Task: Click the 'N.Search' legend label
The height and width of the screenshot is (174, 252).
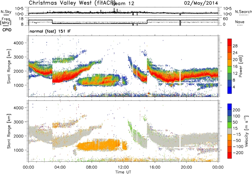Action: [x=243, y=12]
